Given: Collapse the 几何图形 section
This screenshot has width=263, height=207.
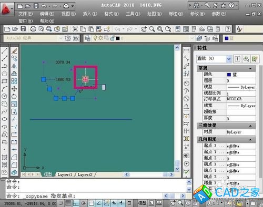Looking at the screenshot, I should [x=250, y=140].
